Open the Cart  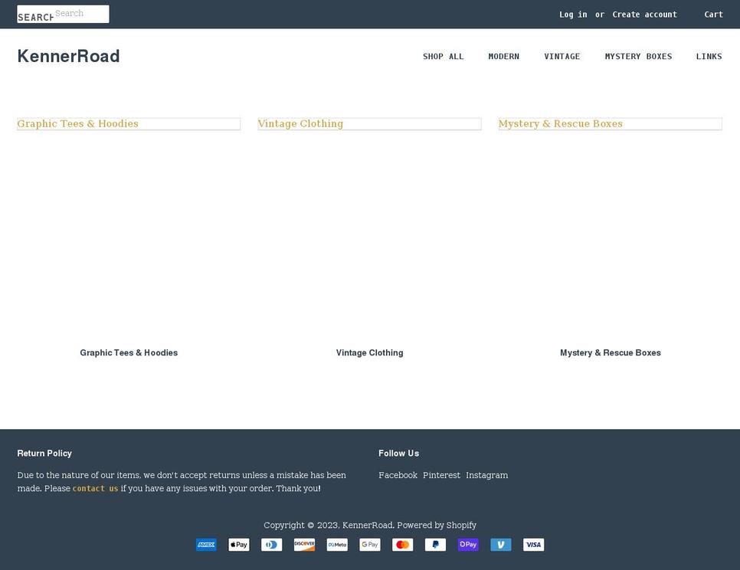[x=713, y=15]
